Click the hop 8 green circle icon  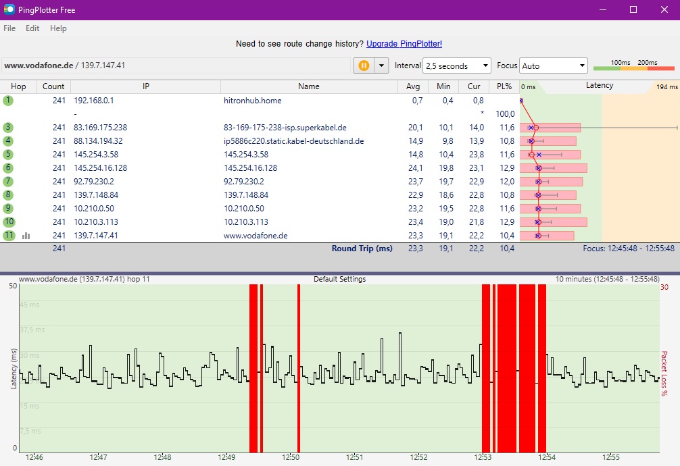coord(8,195)
